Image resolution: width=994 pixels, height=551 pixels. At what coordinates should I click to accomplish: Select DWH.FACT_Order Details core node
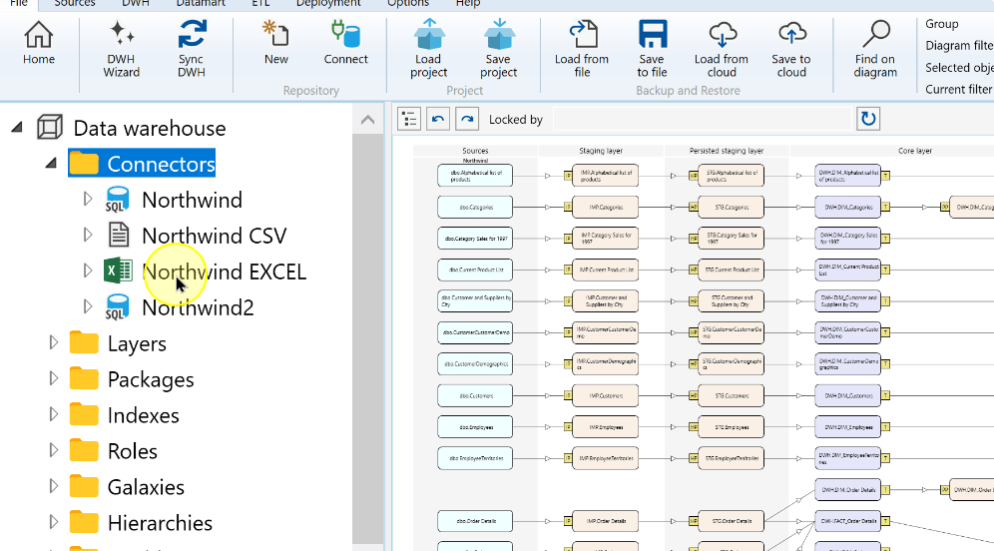click(x=848, y=521)
